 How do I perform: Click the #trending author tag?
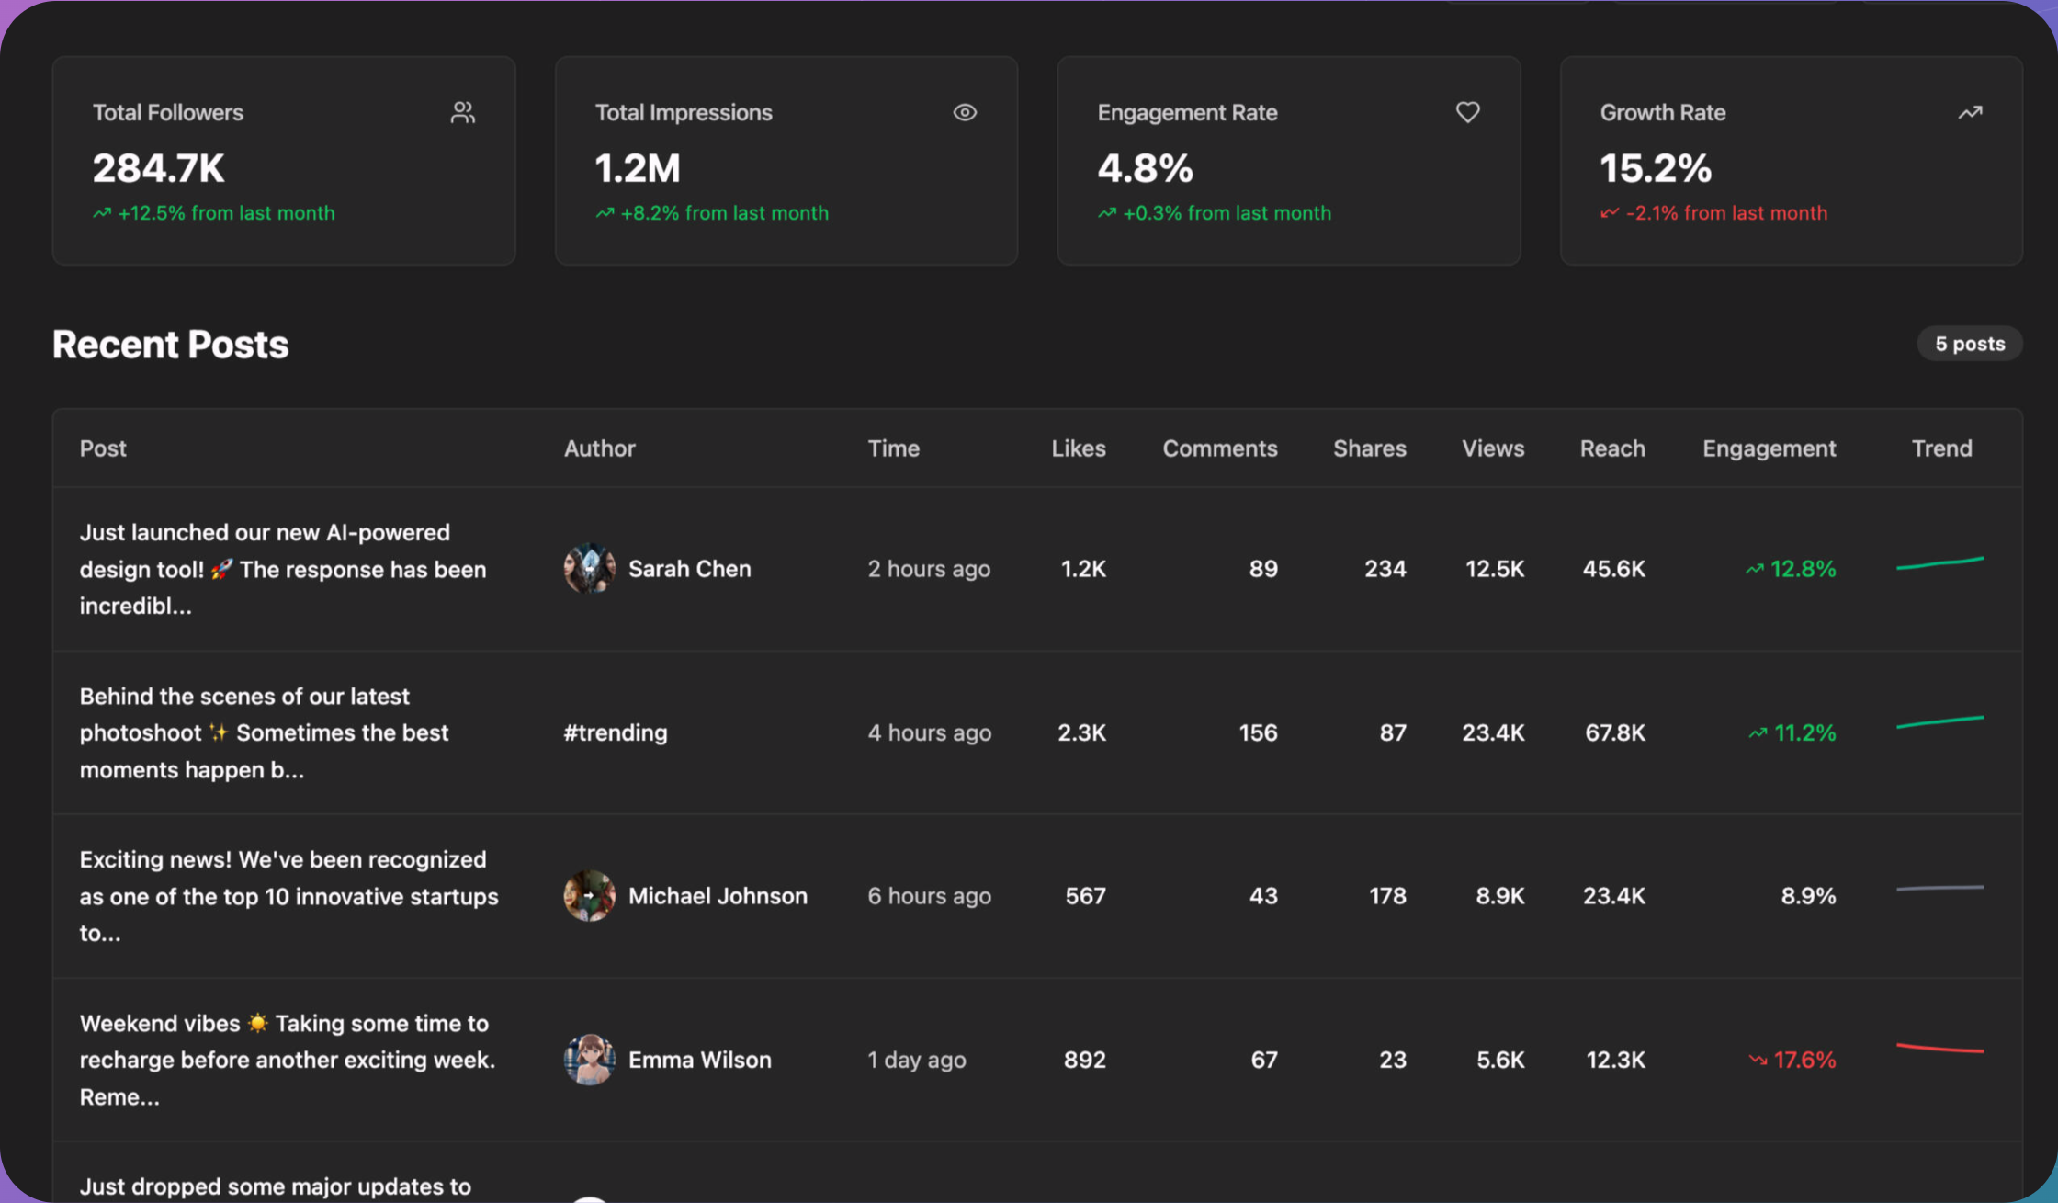pyautogui.click(x=616, y=732)
